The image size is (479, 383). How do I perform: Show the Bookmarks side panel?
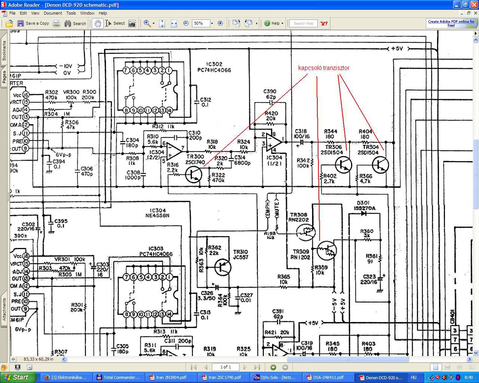tap(4, 50)
